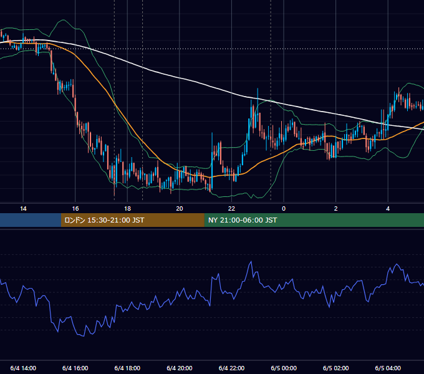The height and width of the screenshot is (374, 424).
Task: Click the 0 hour label on price chart
Action: click(x=284, y=209)
